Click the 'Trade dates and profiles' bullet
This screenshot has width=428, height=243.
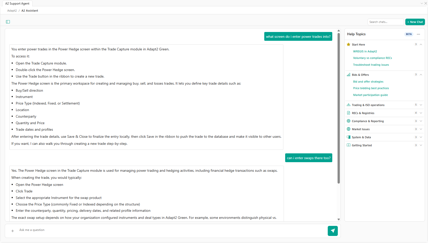tap(35, 130)
